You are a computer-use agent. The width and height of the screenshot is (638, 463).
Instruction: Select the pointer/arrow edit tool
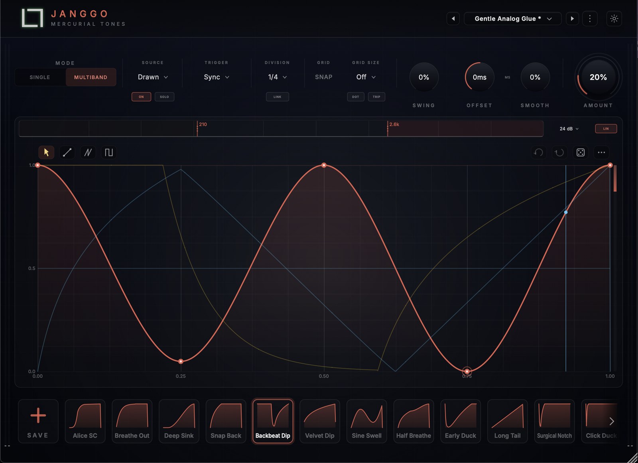click(x=46, y=152)
